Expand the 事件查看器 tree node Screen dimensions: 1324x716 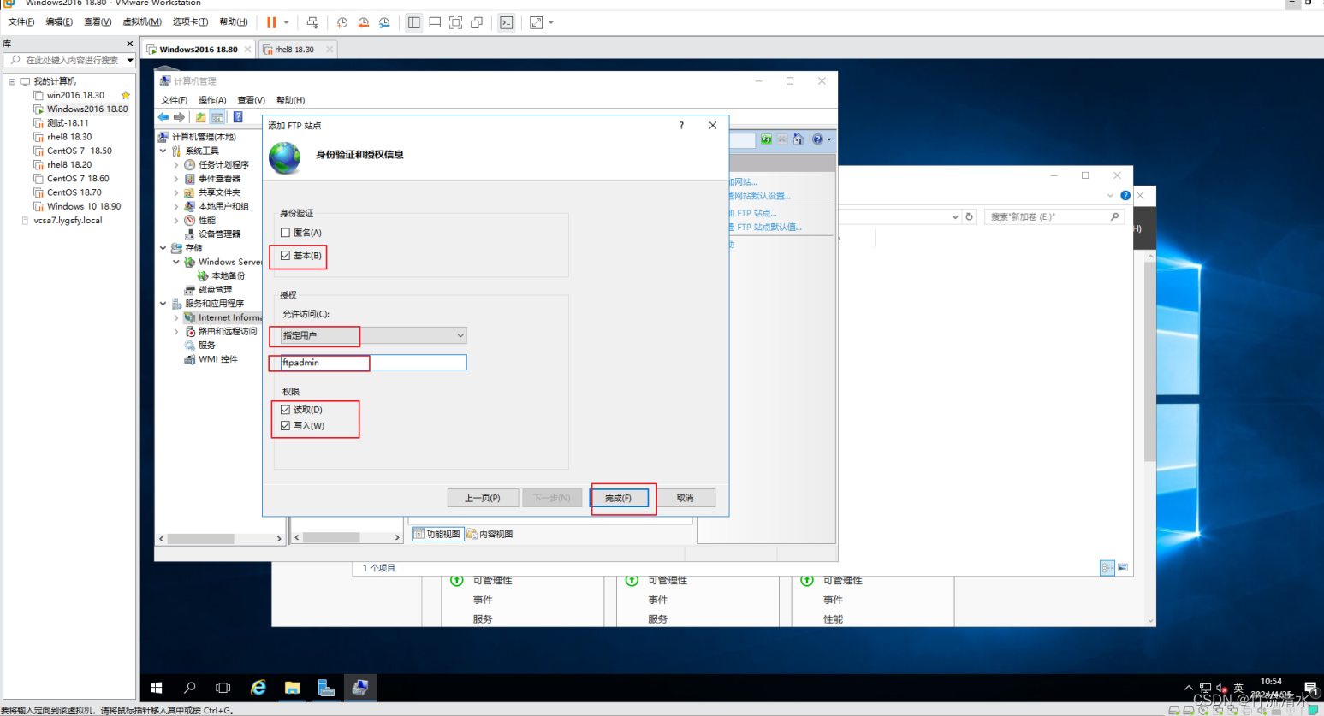[x=177, y=179]
